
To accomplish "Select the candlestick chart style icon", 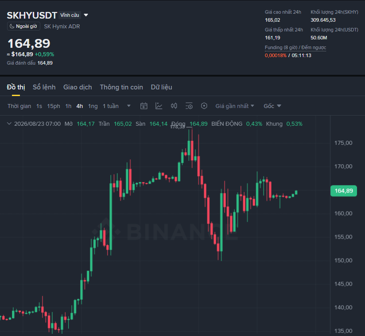I will coord(174,106).
